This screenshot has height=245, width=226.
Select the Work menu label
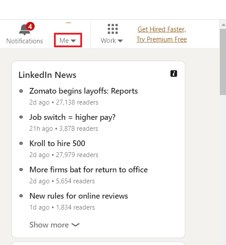tap(108, 41)
